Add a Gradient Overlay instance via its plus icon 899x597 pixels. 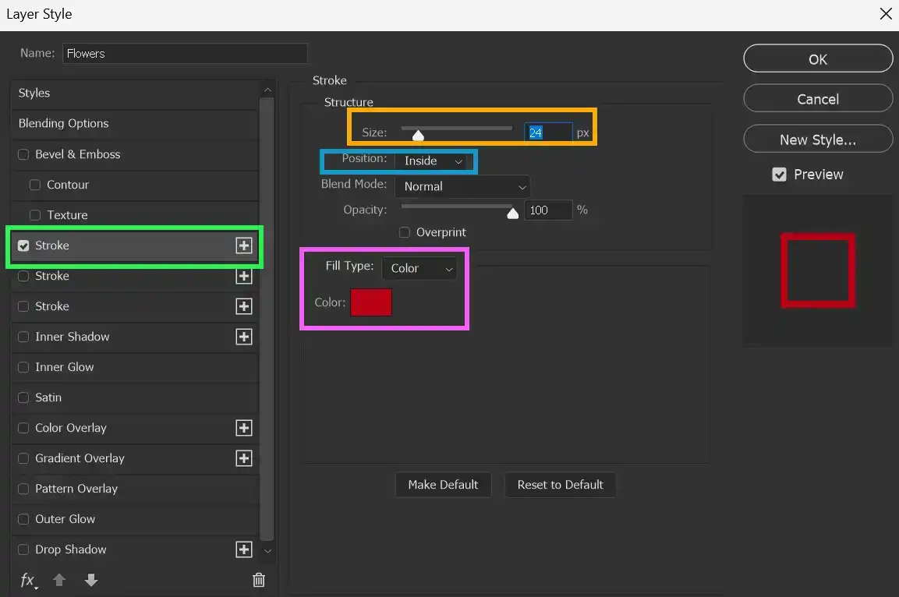click(244, 458)
